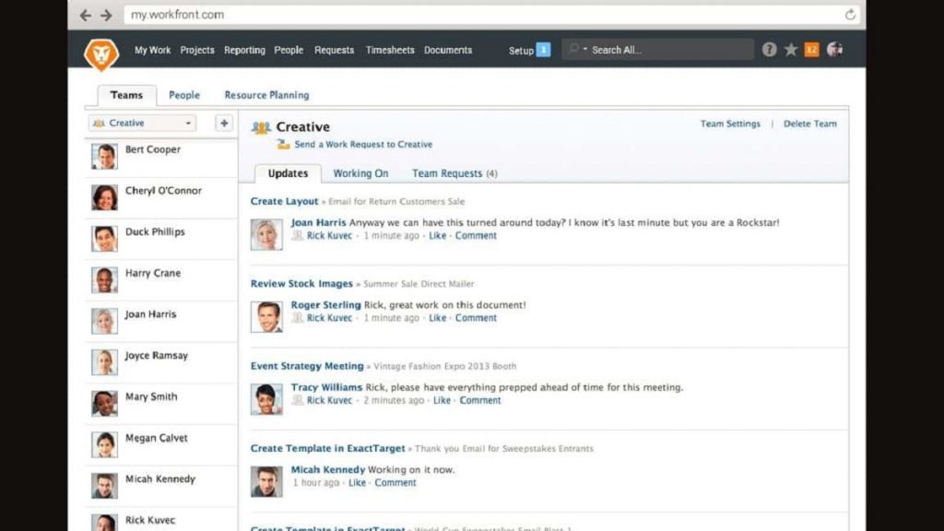Screen dimensions: 944x531
Task: Click the Search All input field
Action: coord(645,49)
